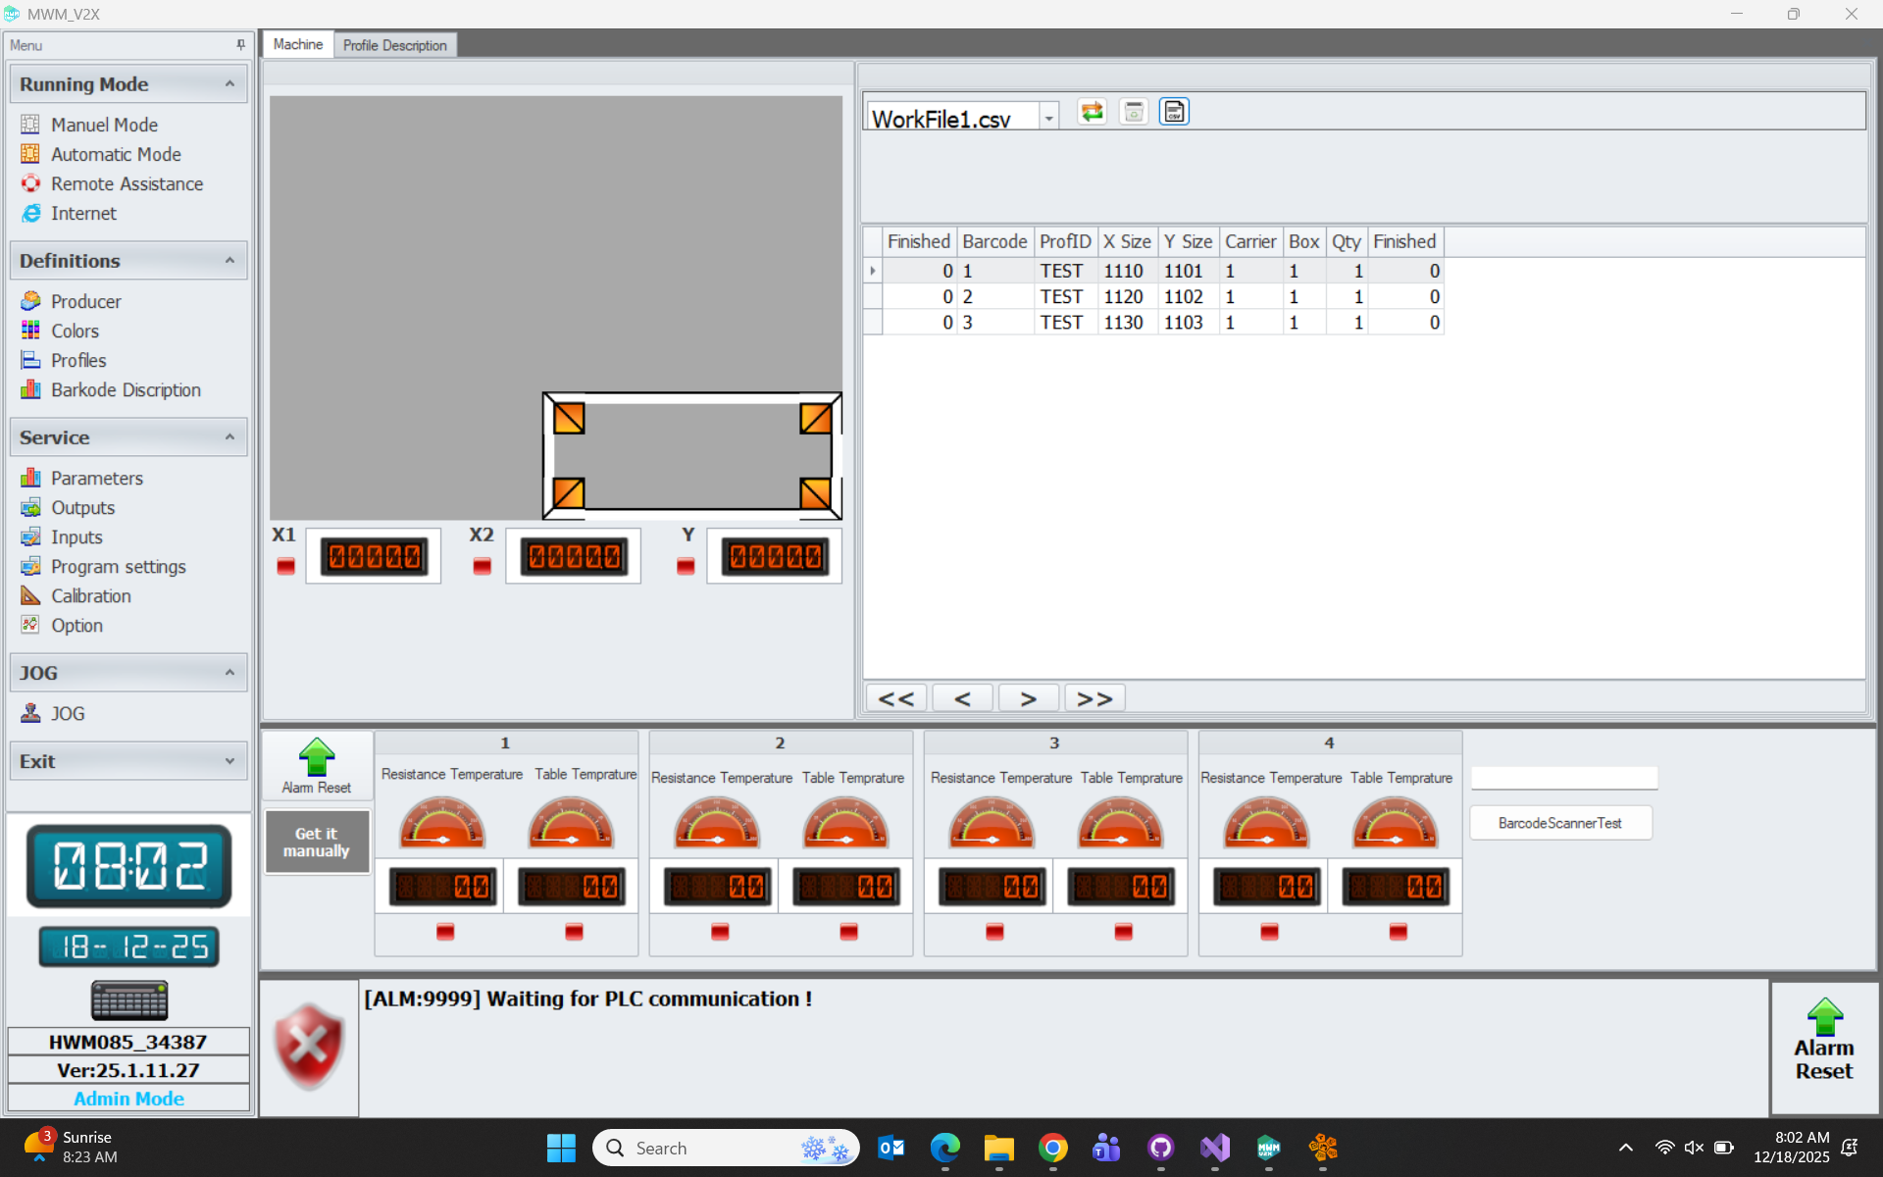Click the BarcodeScannerTest button

[1559, 823]
